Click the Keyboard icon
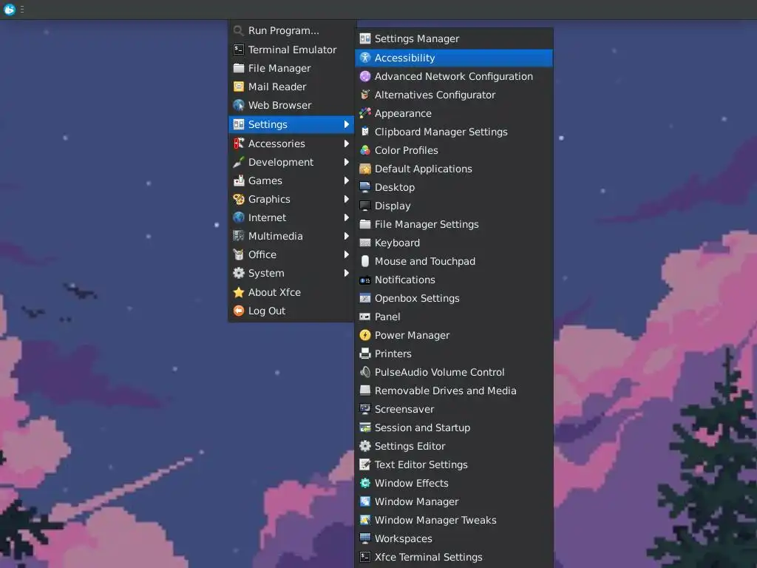757x568 pixels. click(365, 243)
